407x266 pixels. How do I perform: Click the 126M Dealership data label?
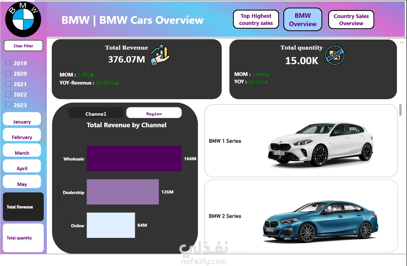tap(167, 192)
